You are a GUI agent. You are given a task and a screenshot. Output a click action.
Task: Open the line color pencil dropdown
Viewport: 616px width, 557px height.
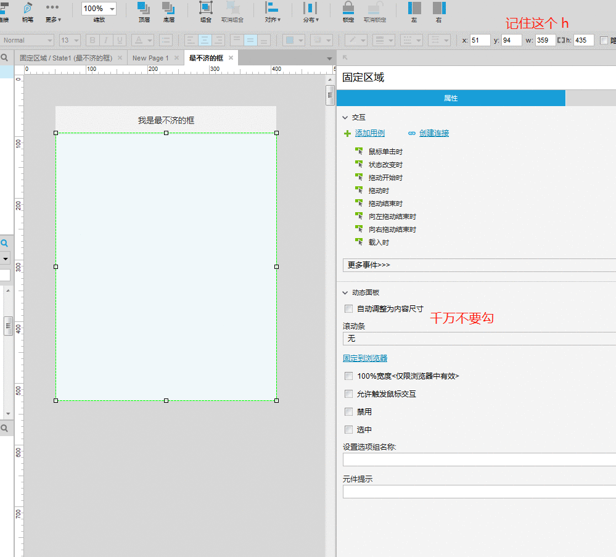[x=356, y=40]
